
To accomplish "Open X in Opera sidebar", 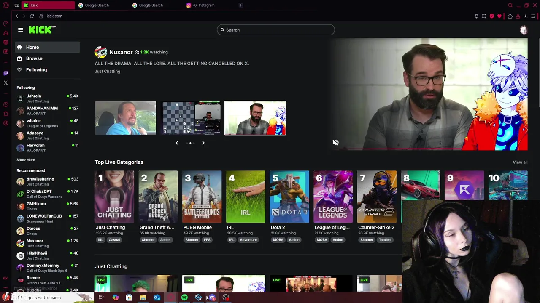I will click(5, 82).
